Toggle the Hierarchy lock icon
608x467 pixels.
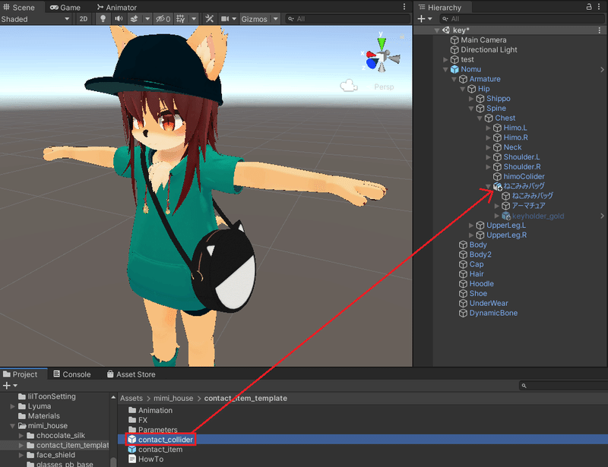pos(589,7)
